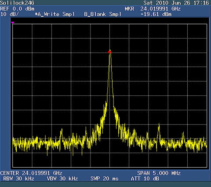The width and height of the screenshot is (211, 187).
Task: Click the MKR 24.019991 GHz readout
Action: (153, 9)
